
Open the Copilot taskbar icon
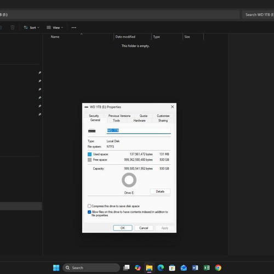pos(138,268)
